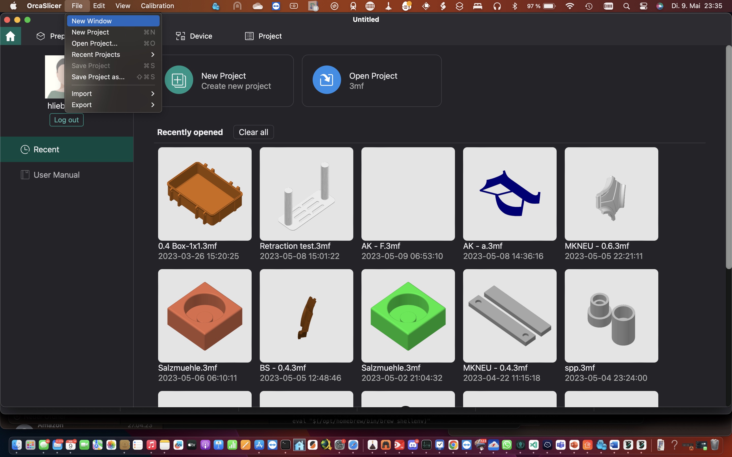Click the blue Open Project arrow icon
The image size is (732, 457).
[327, 80]
